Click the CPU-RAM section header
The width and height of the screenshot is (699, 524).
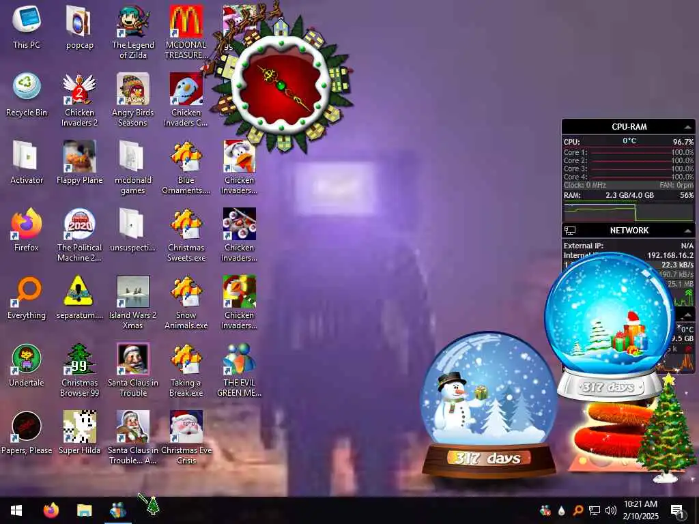[629, 126]
